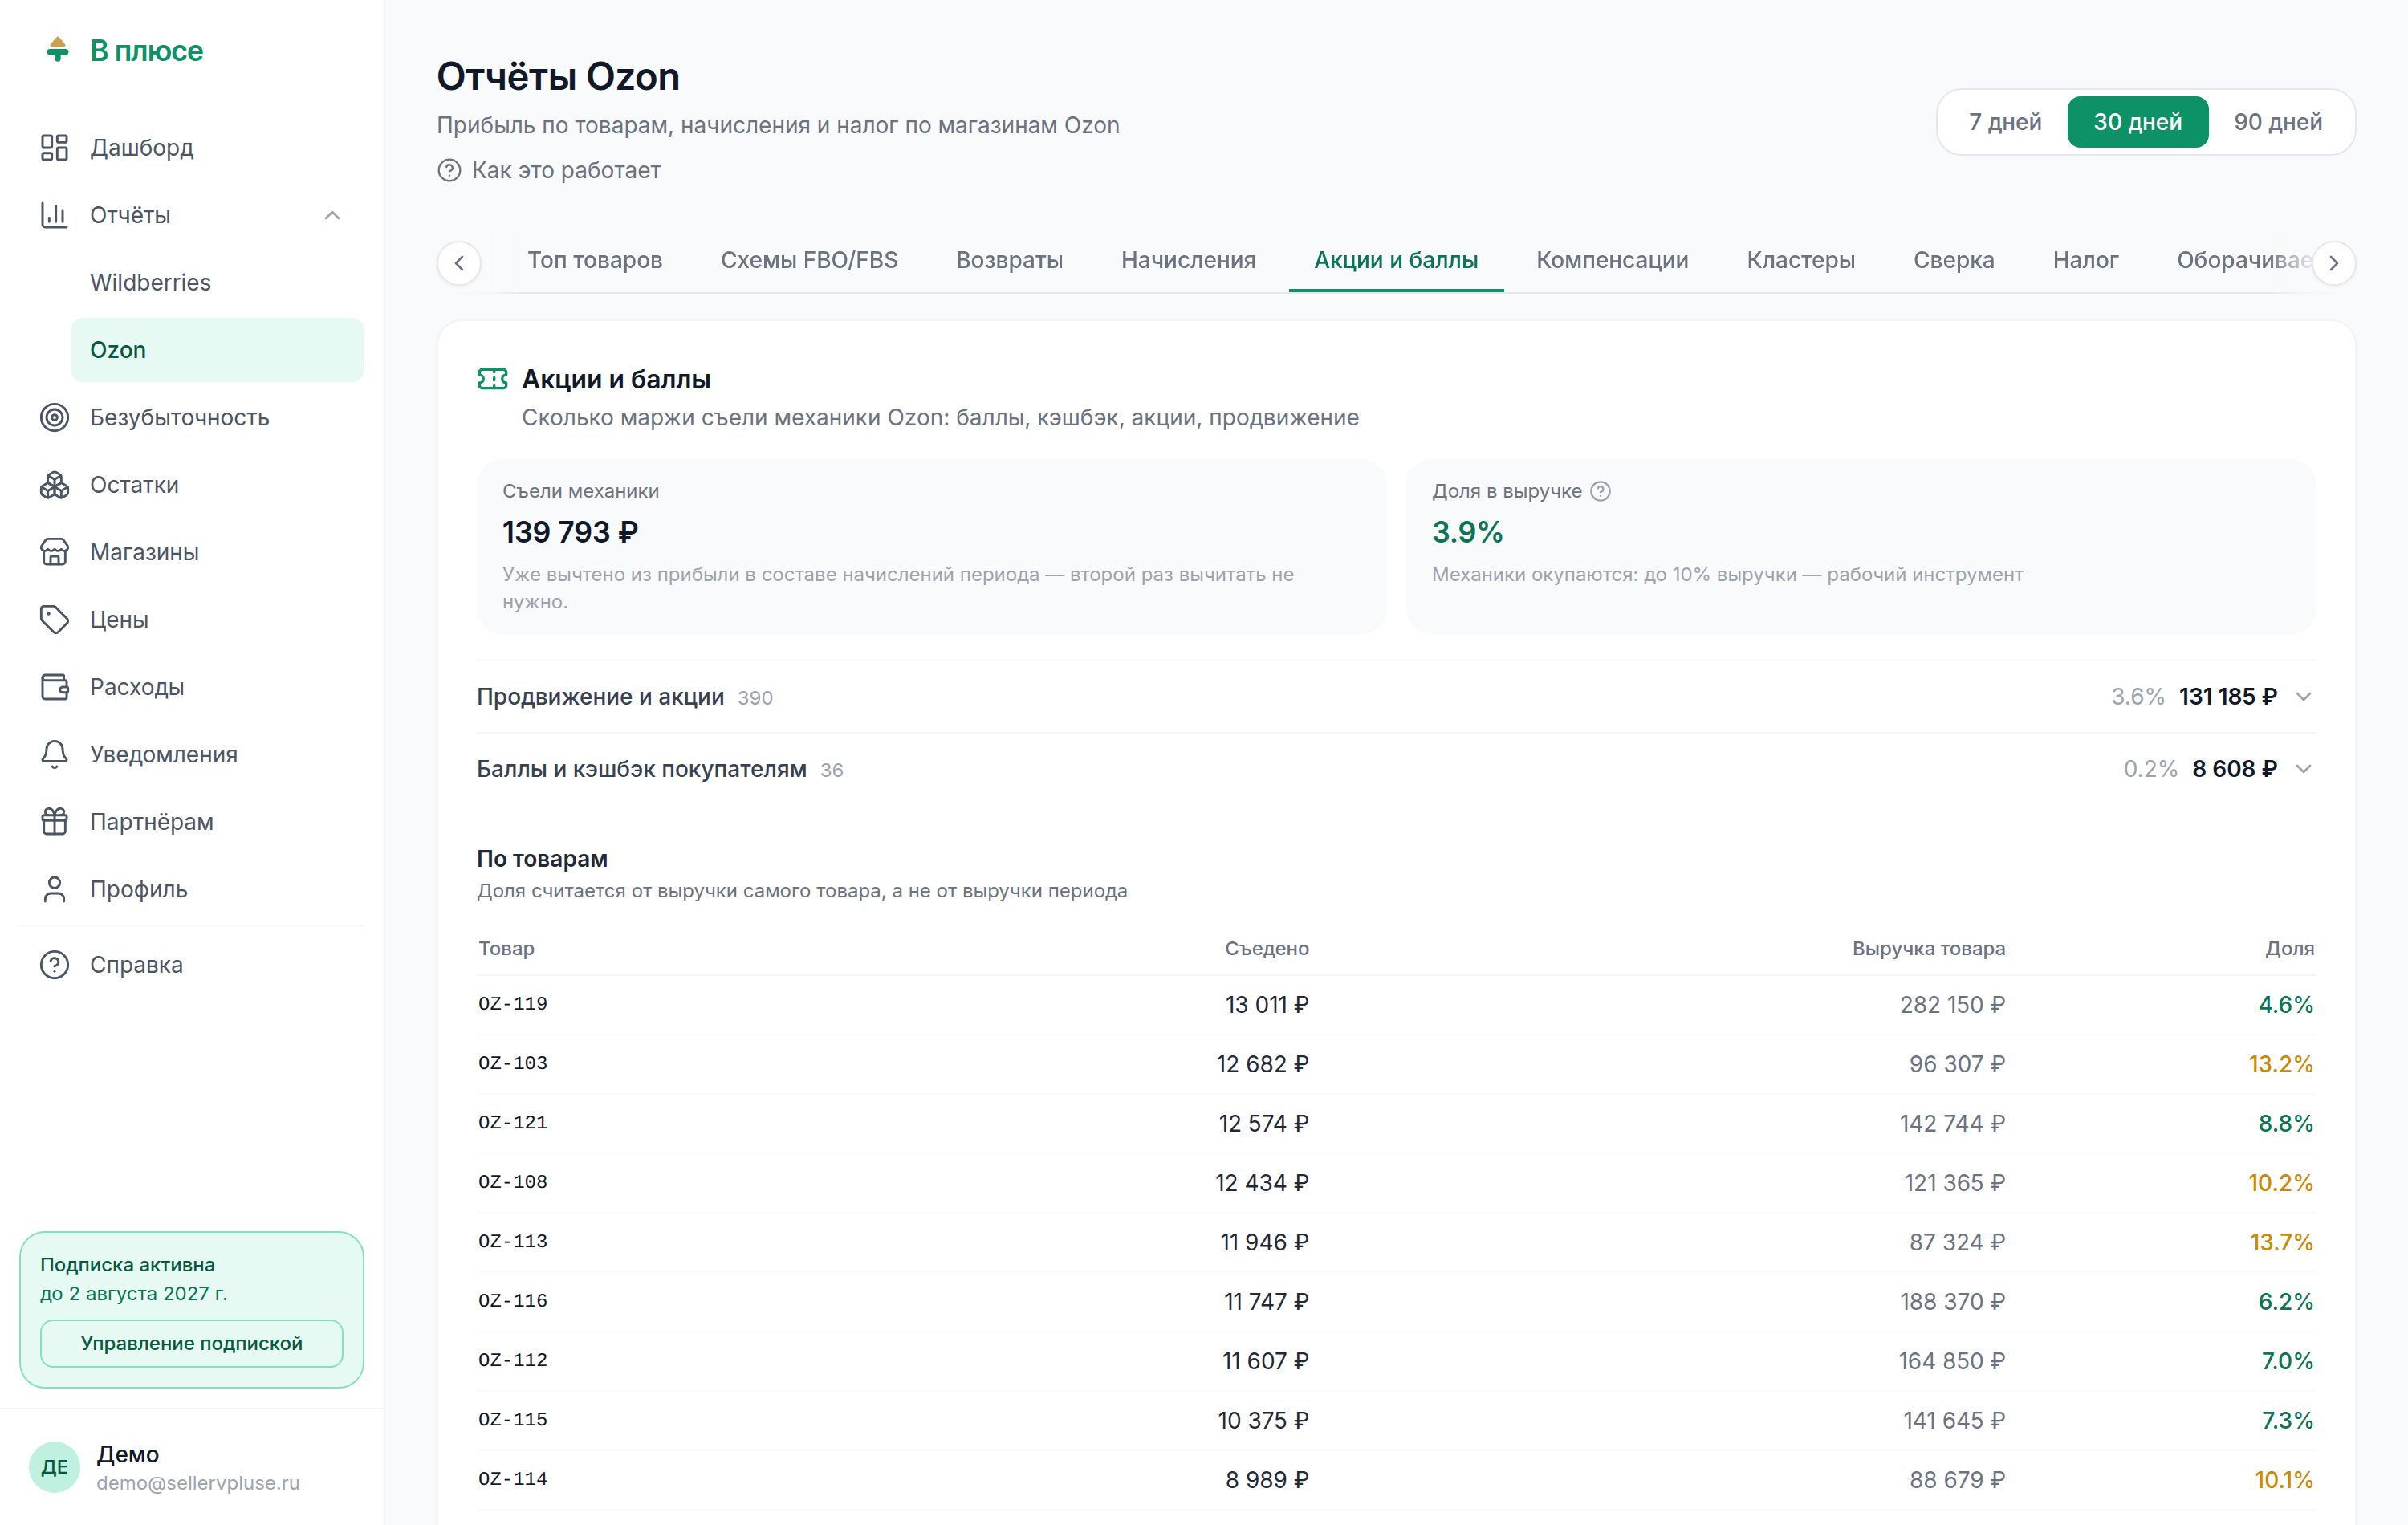Viewport: 2408px width, 1525px height.
Task: Click the Партнёрам gift icon
Action: (x=54, y=822)
